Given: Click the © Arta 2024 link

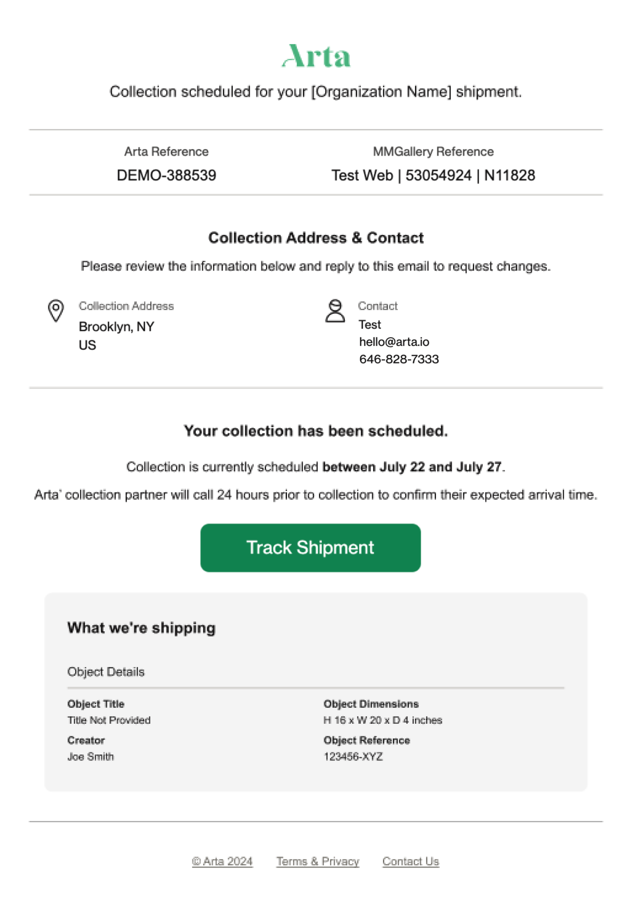Looking at the screenshot, I should point(222,862).
